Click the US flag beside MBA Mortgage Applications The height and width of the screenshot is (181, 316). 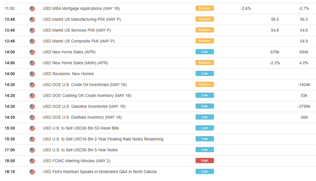click(x=32, y=9)
